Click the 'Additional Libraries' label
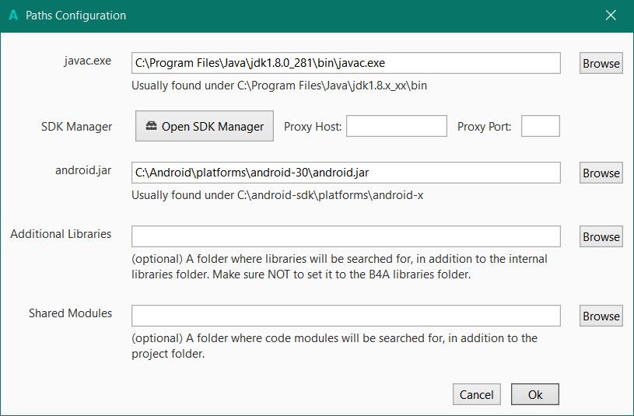The width and height of the screenshot is (634, 416). (61, 234)
